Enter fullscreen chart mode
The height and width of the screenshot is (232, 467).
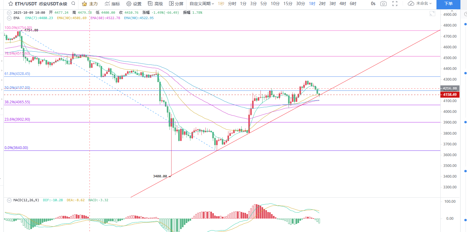[x=395, y=4]
